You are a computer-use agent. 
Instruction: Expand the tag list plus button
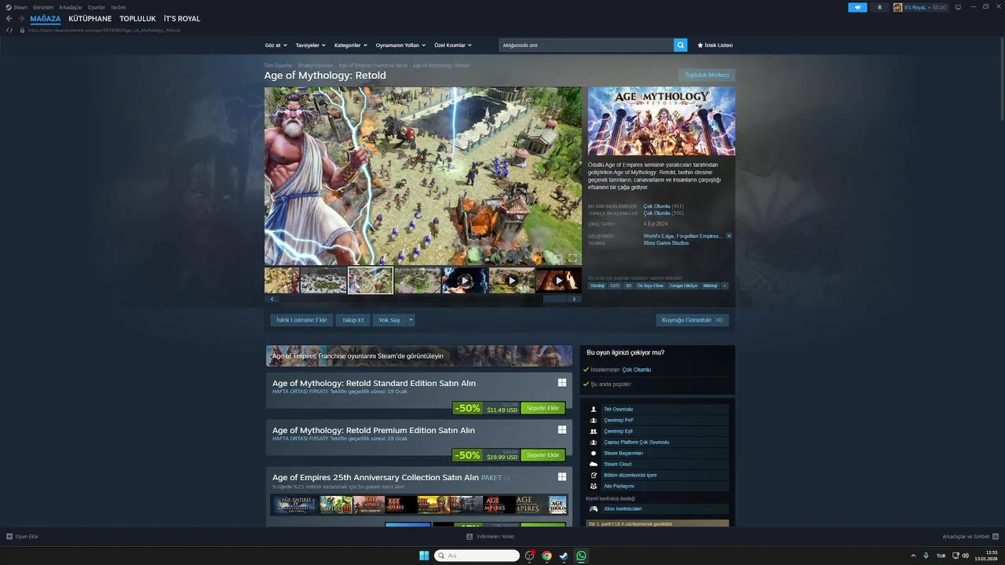pyautogui.click(x=725, y=286)
